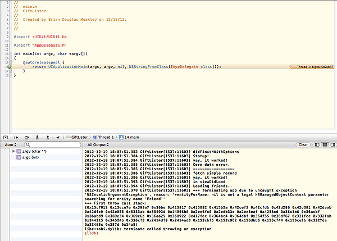Viewport: 337px width, 241px height.
Task: Show both variables and console panes
Action: pos(325,145)
